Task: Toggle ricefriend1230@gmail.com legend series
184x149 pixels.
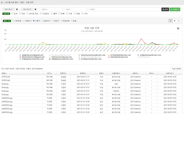Action: pyautogui.click(x=32, y=57)
